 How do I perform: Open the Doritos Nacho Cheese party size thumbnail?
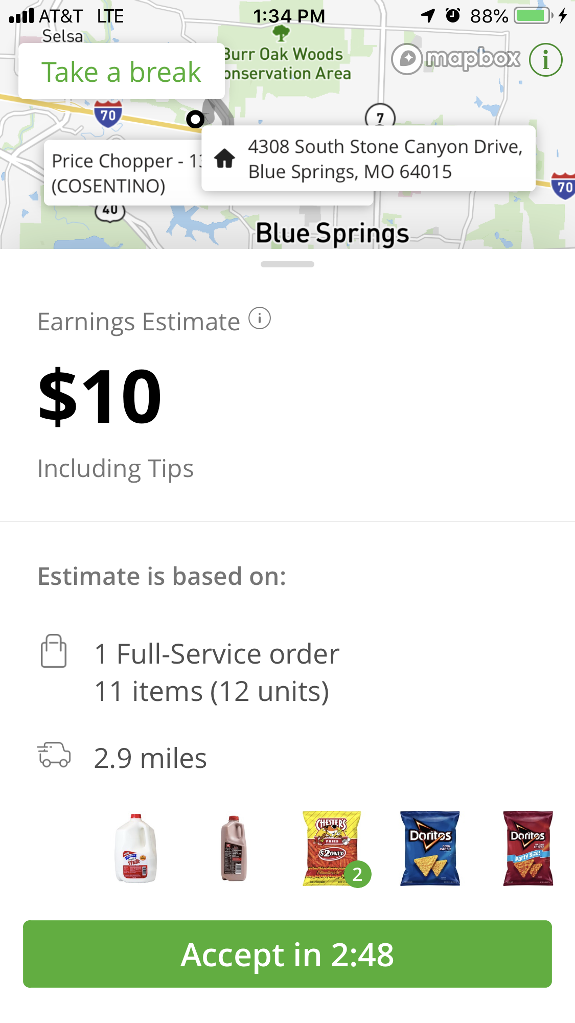tap(528, 848)
